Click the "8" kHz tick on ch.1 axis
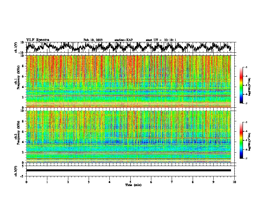This screenshot has height=204, width=264. click(x=23, y=66)
